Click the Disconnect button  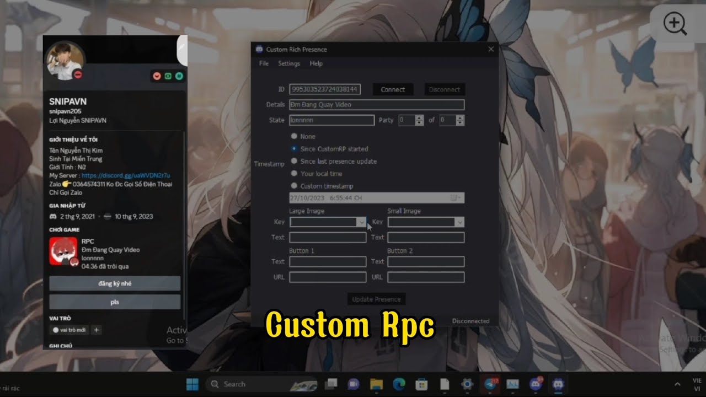(445, 89)
